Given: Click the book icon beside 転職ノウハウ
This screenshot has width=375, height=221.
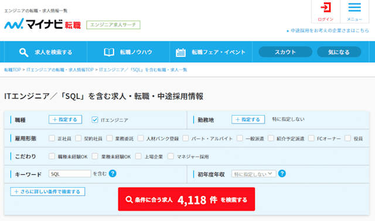Looking at the screenshot, I should [109, 52].
